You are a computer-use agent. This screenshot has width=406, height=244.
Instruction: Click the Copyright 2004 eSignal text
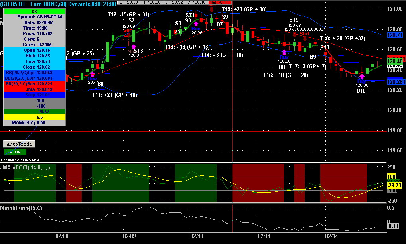(20, 160)
